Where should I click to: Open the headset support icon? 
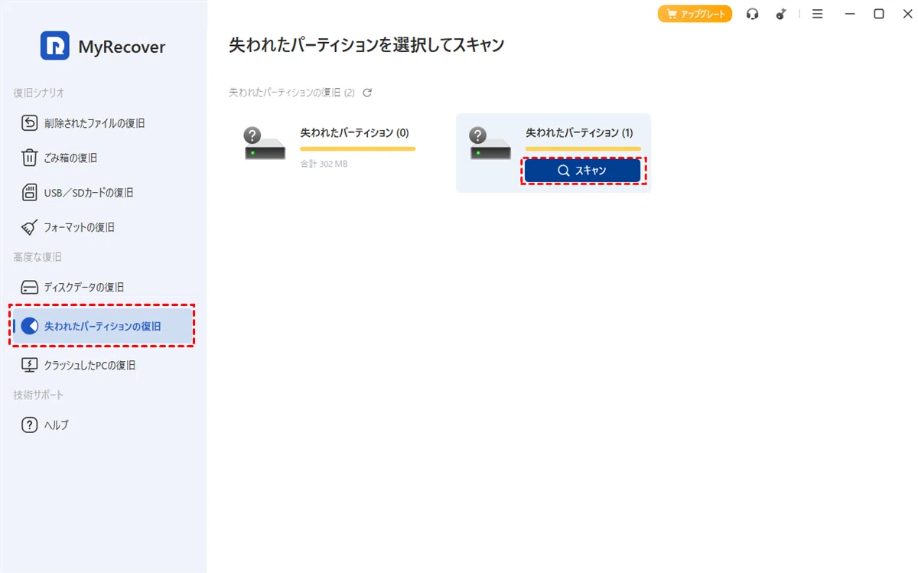coord(753,14)
